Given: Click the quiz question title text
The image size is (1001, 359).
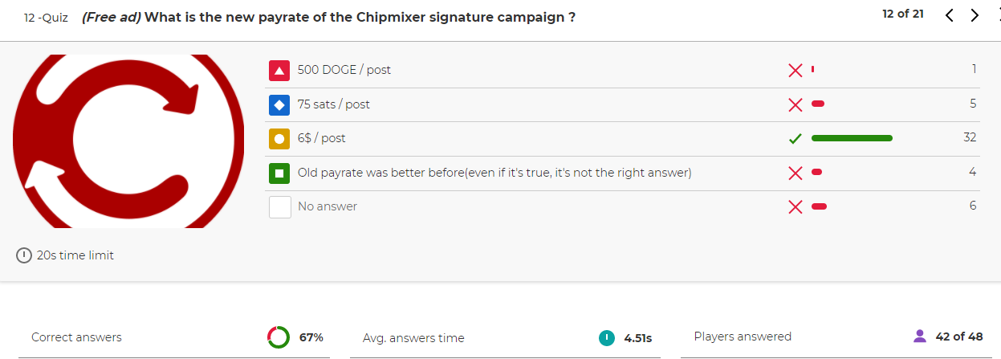Looking at the screenshot, I should pyautogui.click(x=328, y=17).
